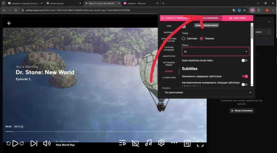Image resolution: width=277 pixels, height=153 pixels.
Task: Open the О asbplayer tab
Action: click(x=169, y=77)
